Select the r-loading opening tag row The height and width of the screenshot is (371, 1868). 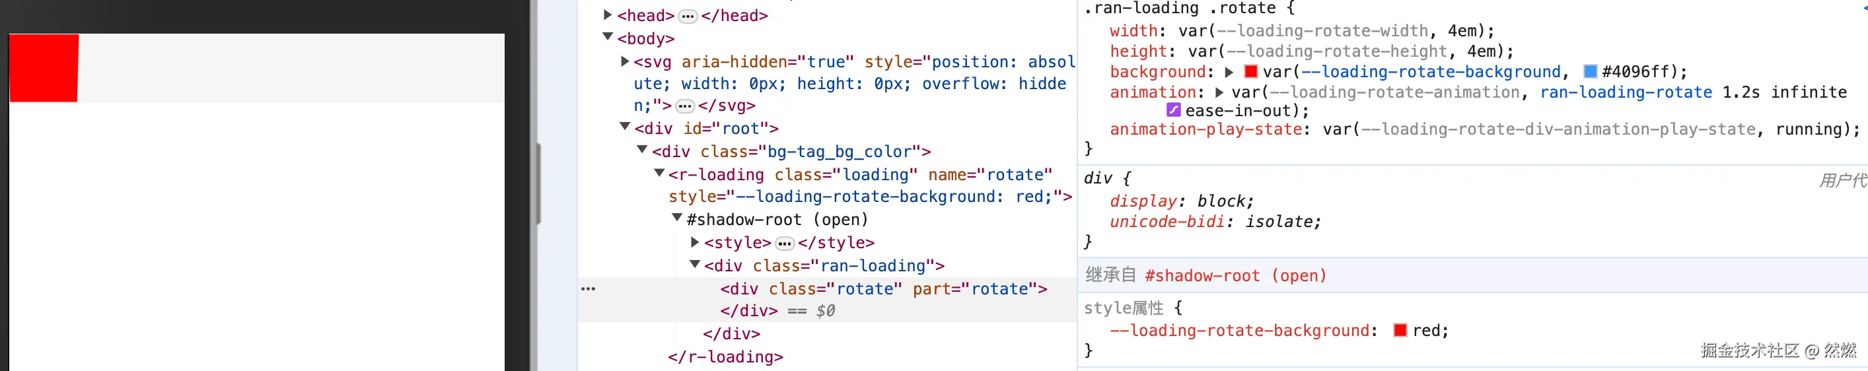(870, 185)
